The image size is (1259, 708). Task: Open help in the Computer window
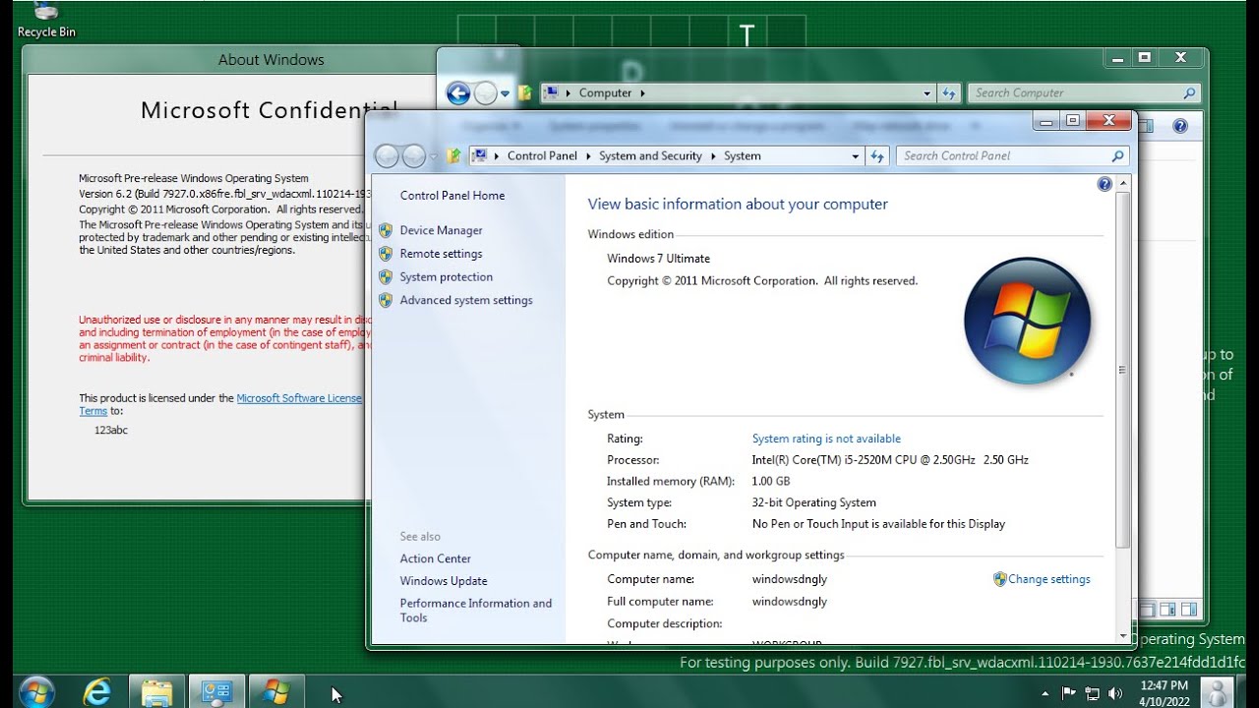click(x=1180, y=126)
